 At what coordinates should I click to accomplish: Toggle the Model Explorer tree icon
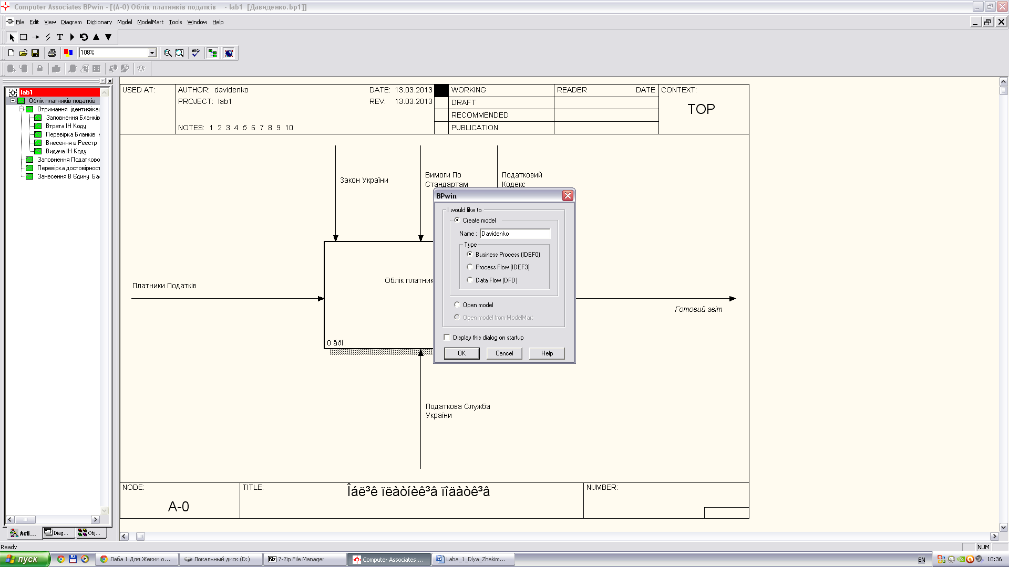212,53
